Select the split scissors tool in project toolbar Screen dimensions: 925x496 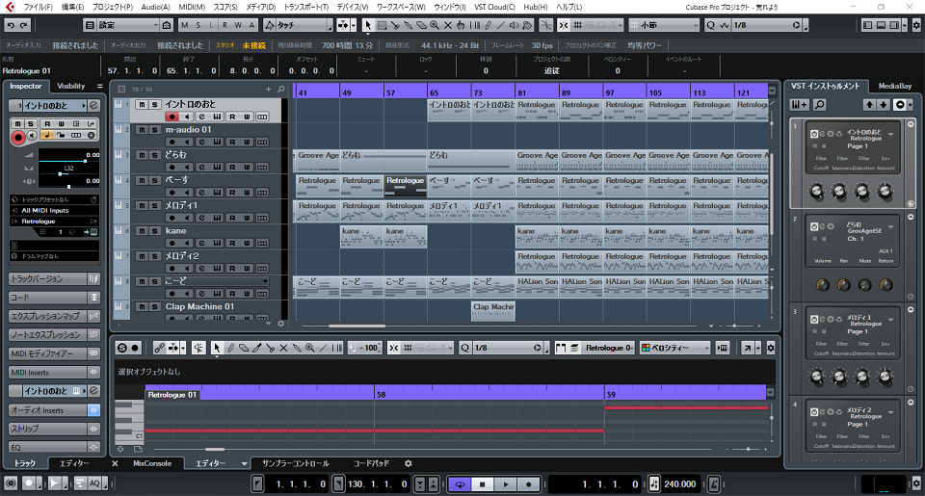(395, 25)
